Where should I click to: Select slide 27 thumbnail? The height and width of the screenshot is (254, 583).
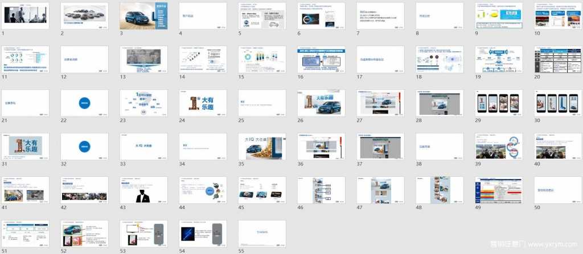[380, 103]
